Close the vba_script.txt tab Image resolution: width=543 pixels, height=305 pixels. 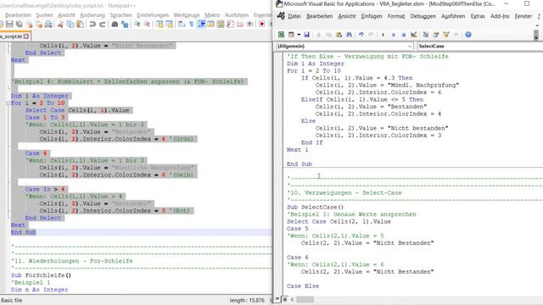[x=26, y=36]
